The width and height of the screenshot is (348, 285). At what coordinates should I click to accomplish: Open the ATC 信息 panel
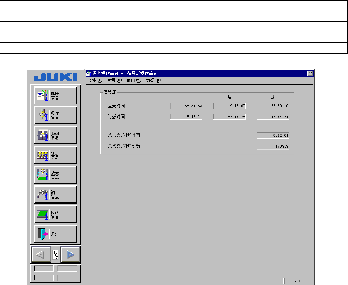point(56,155)
